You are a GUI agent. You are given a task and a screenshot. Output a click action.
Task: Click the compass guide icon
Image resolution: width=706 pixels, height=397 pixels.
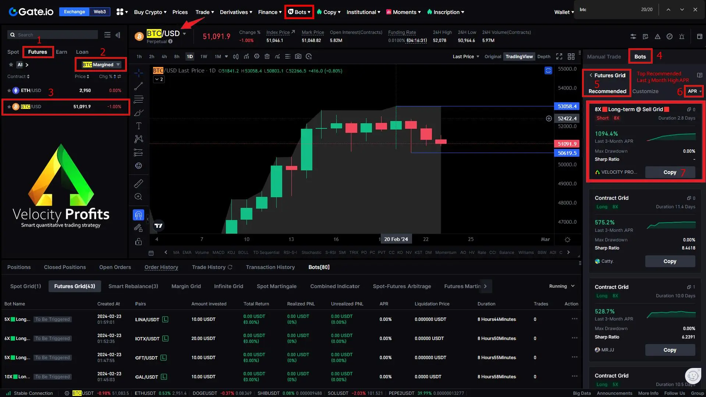[x=670, y=36]
